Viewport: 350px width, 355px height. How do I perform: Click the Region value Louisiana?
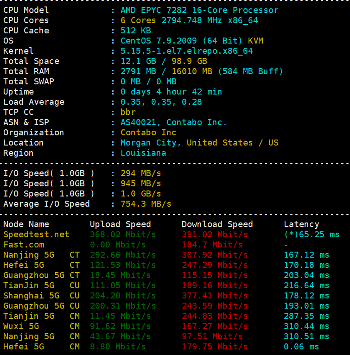coord(143,153)
